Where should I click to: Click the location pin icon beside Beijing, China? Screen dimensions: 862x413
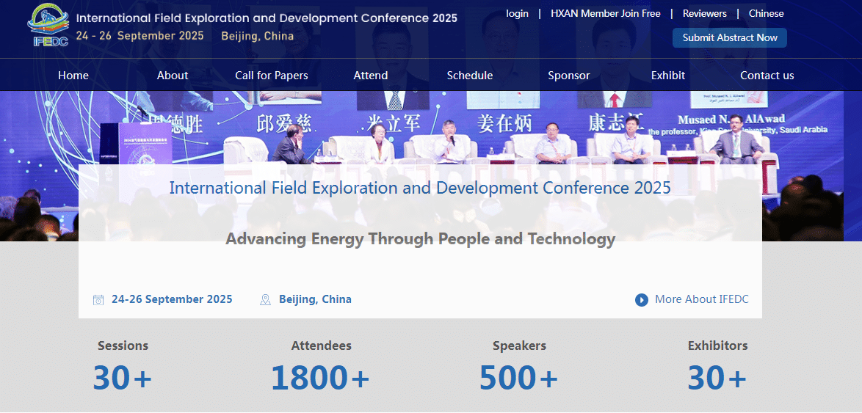tap(266, 300)
